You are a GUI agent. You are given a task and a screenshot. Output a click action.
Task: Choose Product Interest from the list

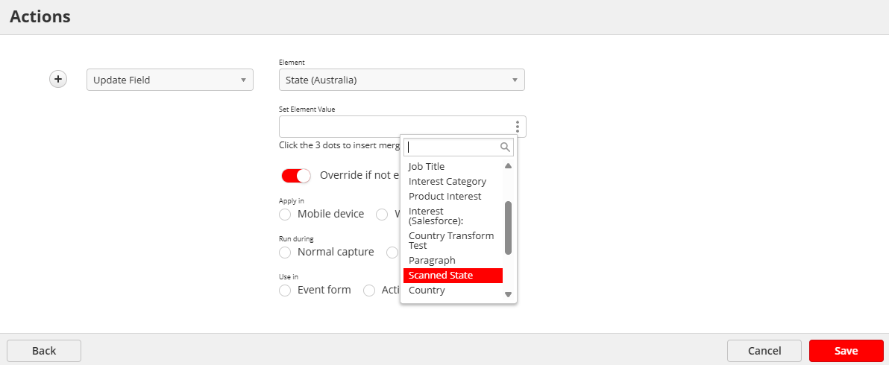453,197
